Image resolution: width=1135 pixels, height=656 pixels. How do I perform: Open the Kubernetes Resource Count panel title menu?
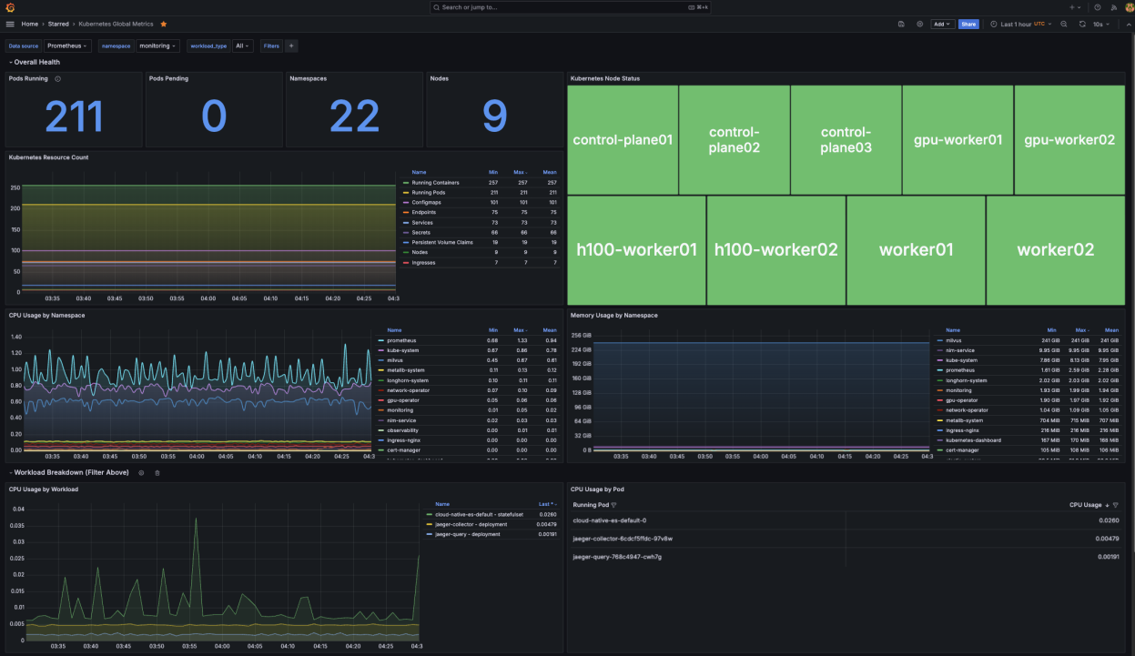tap(48, 157)
